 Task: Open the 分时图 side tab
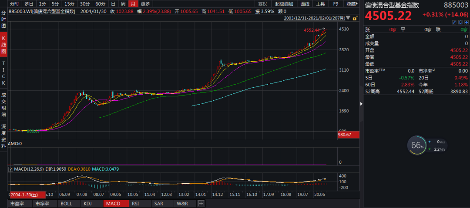click(3, 20)
